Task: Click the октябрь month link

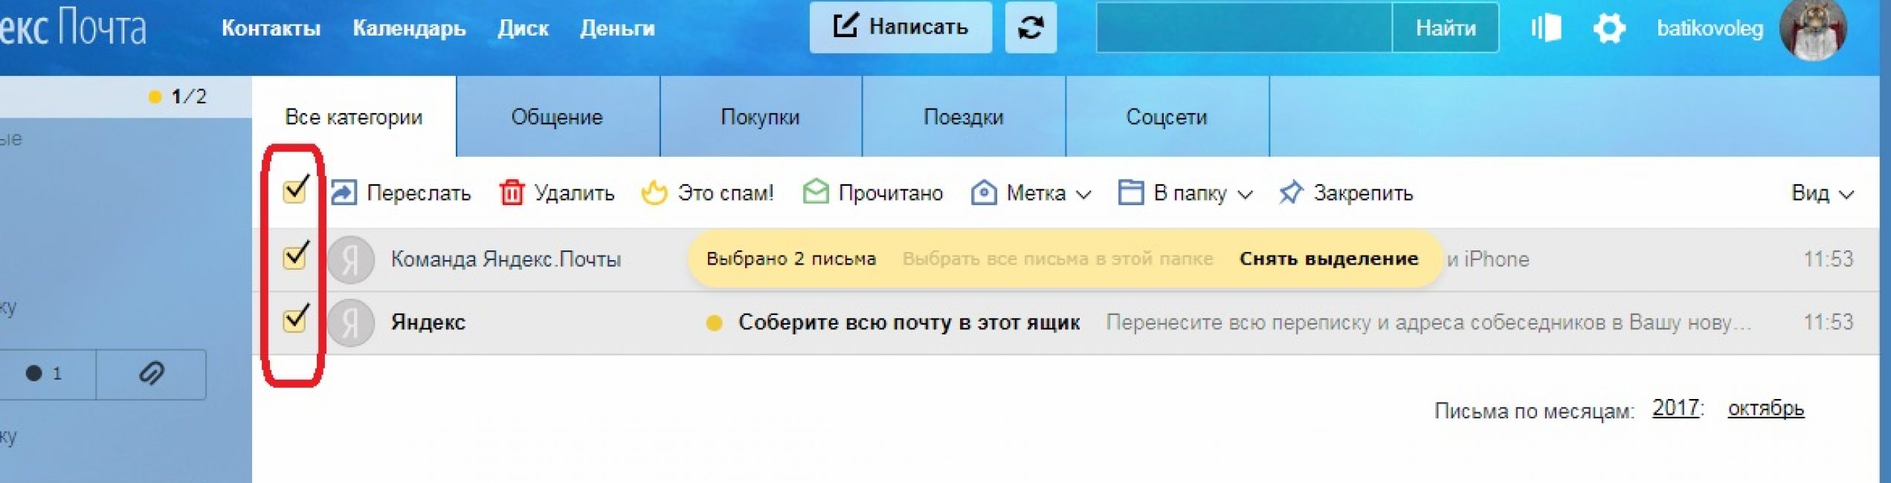Action: click(1766, 409)
